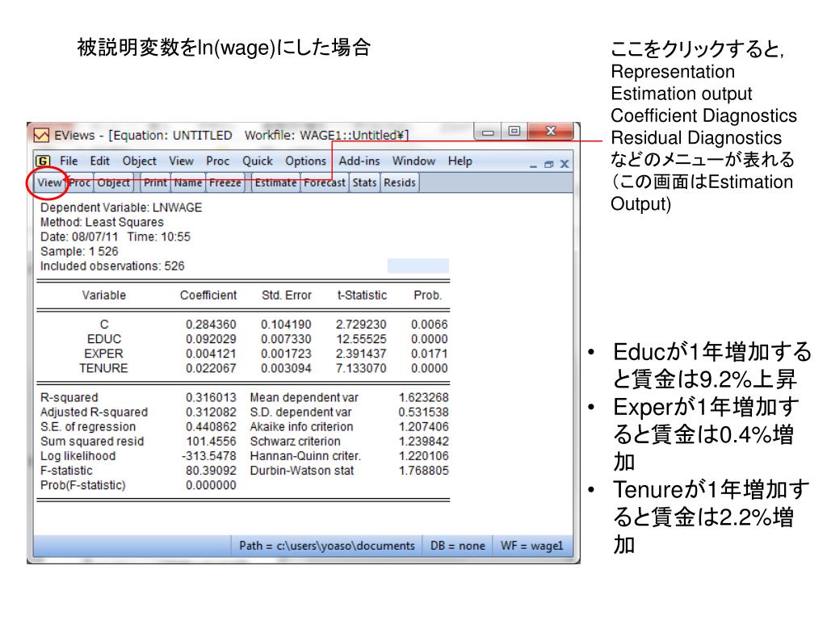The image size is (827, 620).
Task: Select R-squared value 0.316013
Action: [211, 397]
